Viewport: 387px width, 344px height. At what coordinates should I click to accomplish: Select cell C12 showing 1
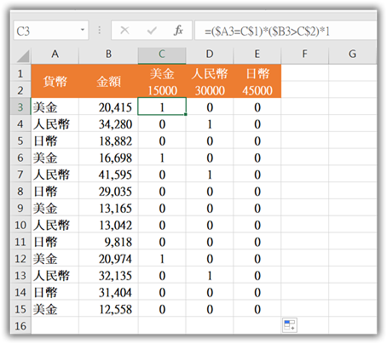162,259
